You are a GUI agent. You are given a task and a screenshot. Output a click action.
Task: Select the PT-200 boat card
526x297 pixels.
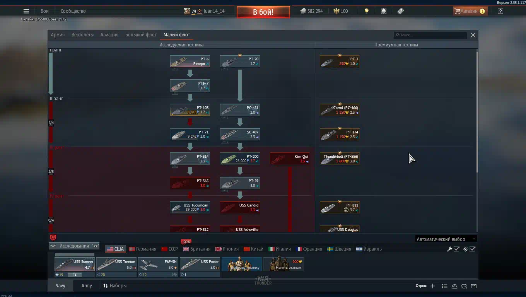(x=240, y=159)
